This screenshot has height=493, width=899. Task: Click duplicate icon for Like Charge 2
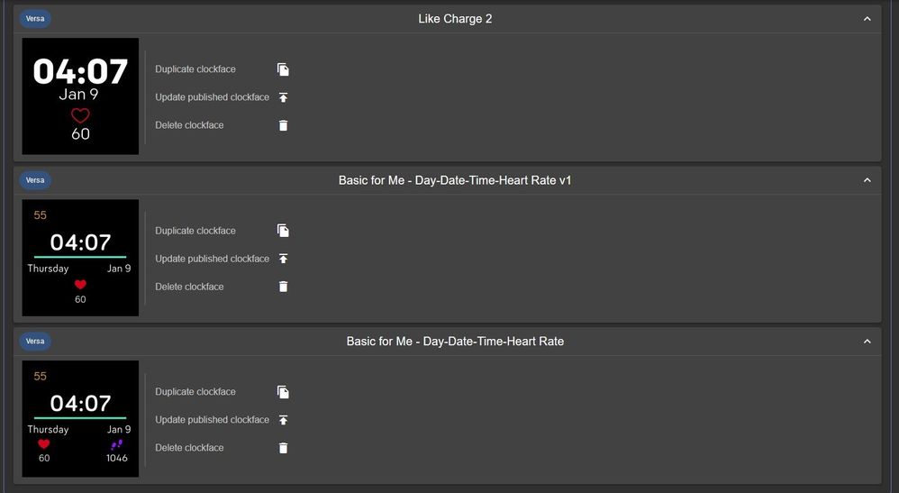tap(283, 69)
